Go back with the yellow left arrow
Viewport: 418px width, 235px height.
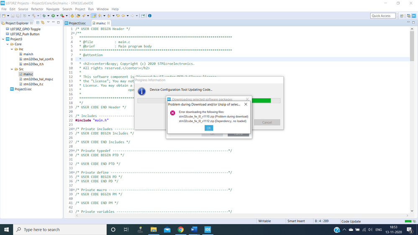[x=123, y=16]
